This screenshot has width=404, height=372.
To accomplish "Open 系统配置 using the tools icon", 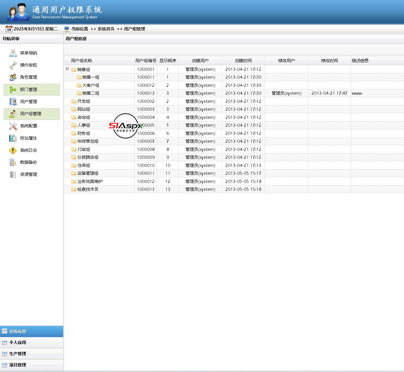I will pyautogui.click(x=13, y=126).
